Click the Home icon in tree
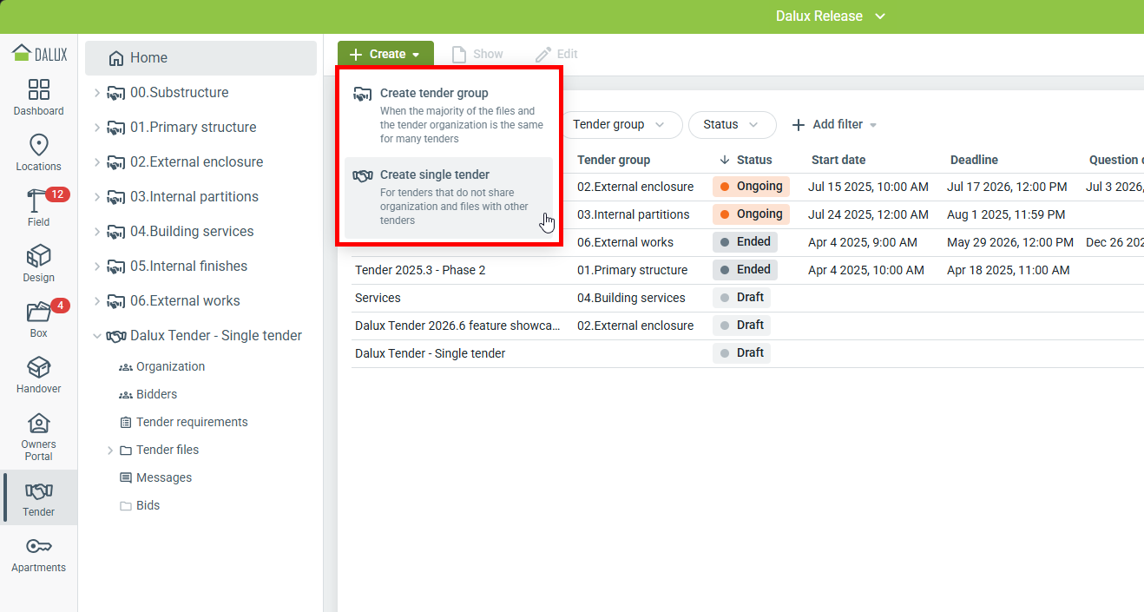Image resolution: width=1144 pixels, height=612 pixels. (x=115, y=58)
